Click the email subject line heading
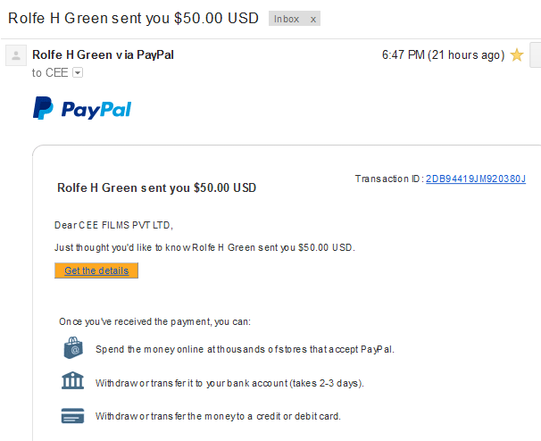Viewport: 541px width, 441px height. point(133,18)
